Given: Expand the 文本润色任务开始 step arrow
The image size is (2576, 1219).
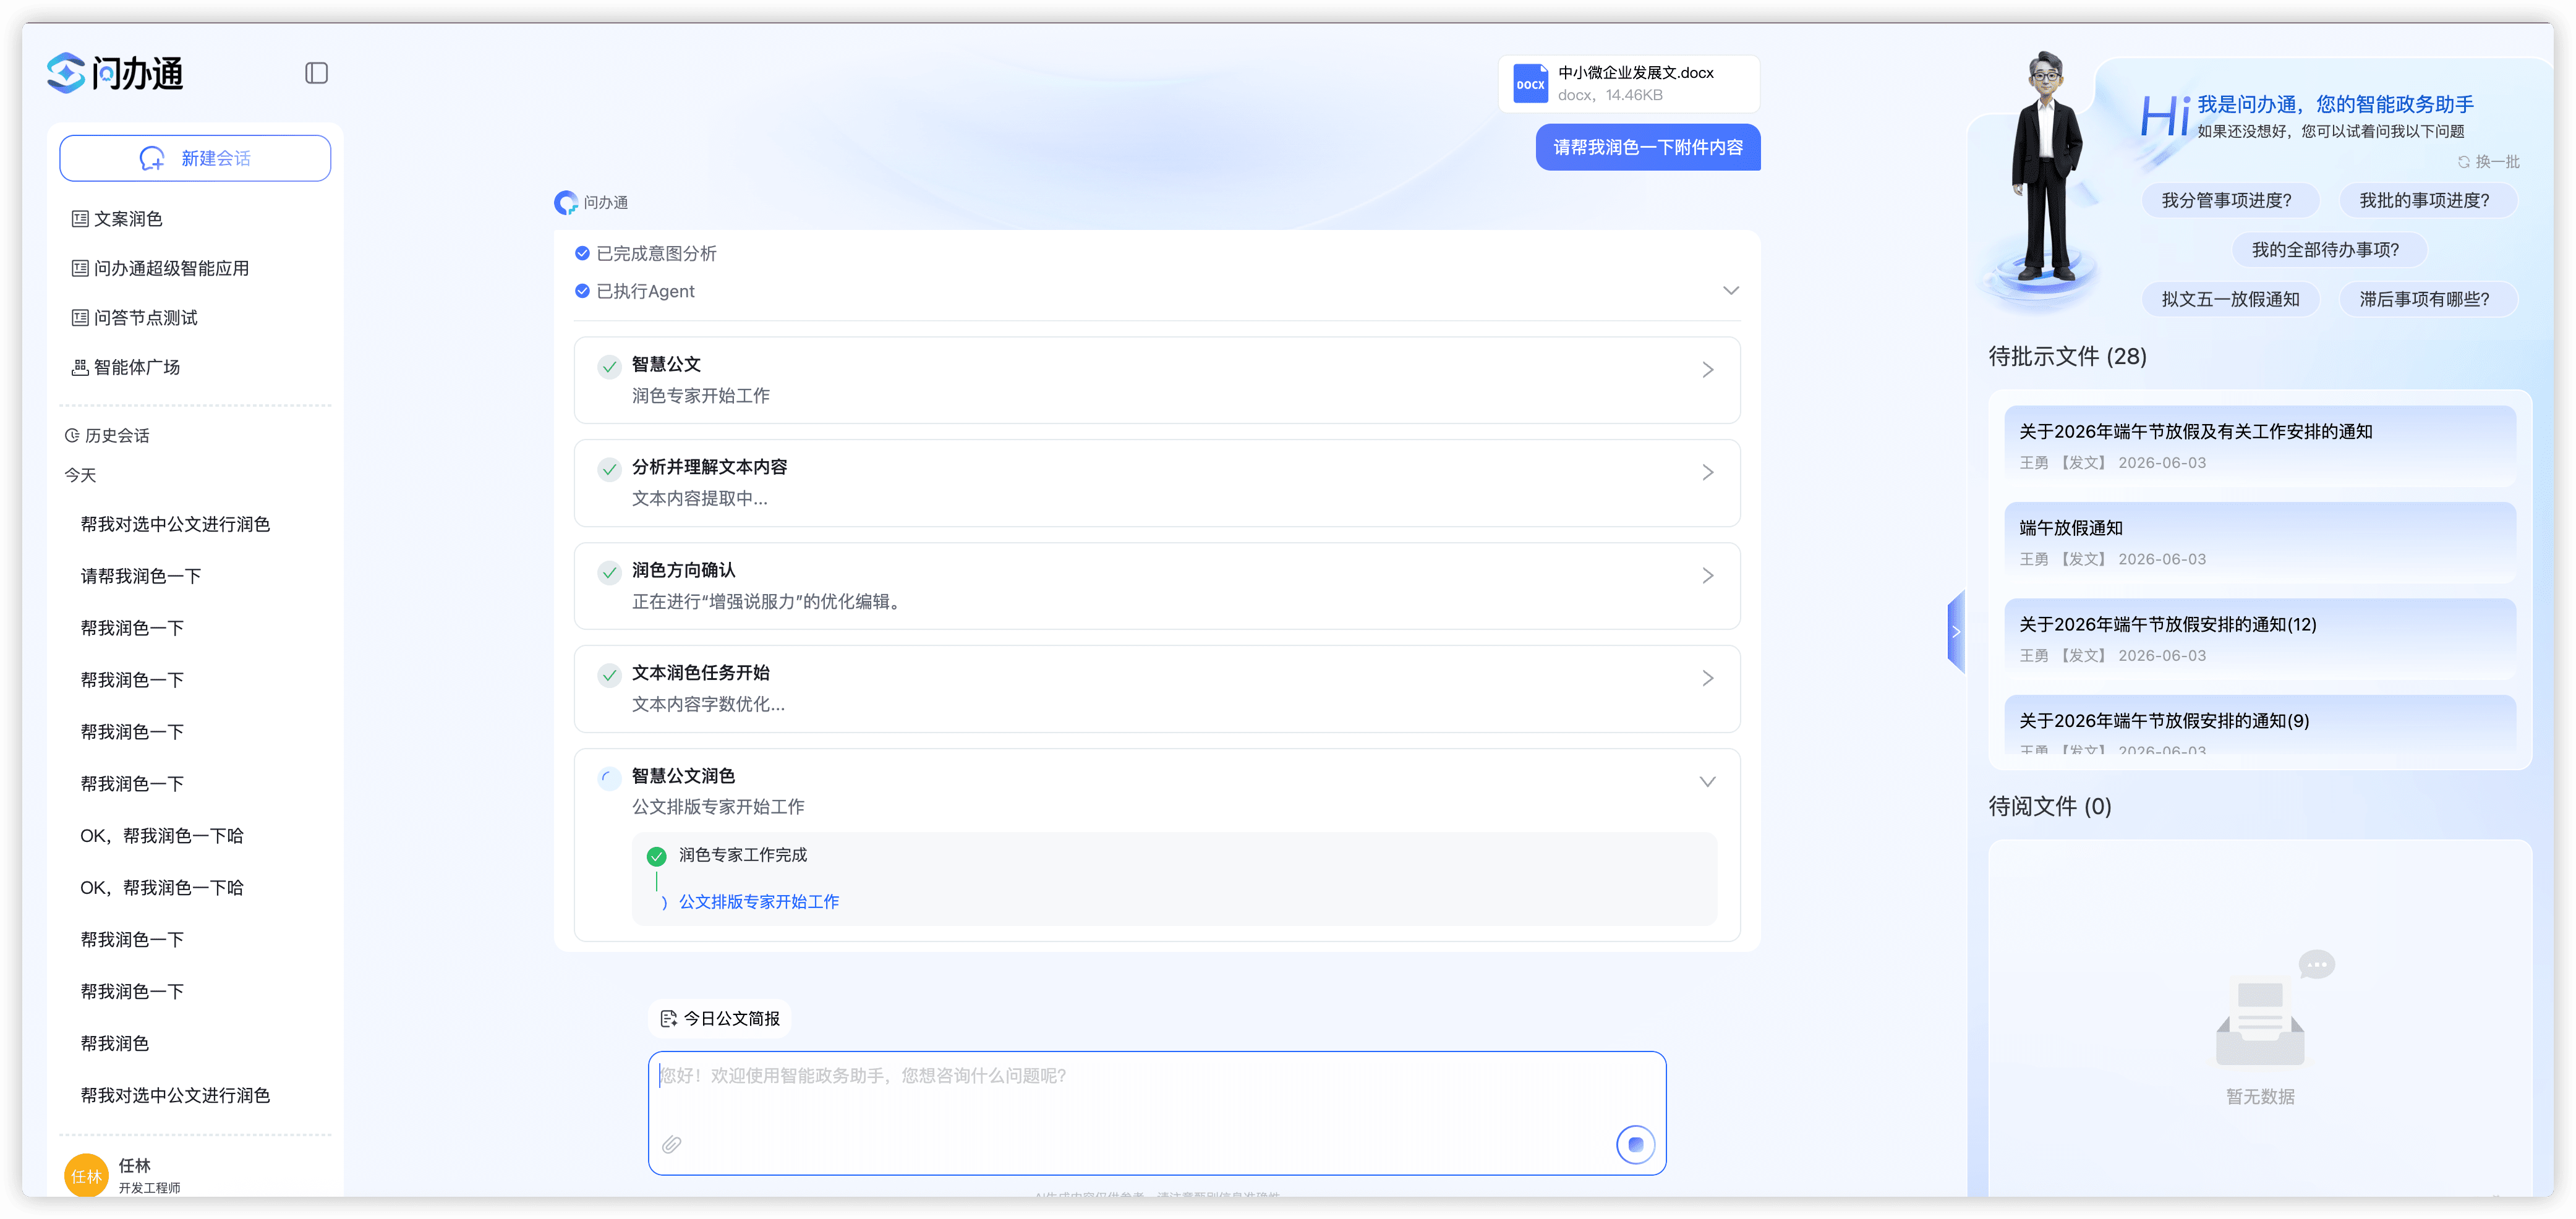Looking at the screenshot, I should click(x=1708, y=679).
